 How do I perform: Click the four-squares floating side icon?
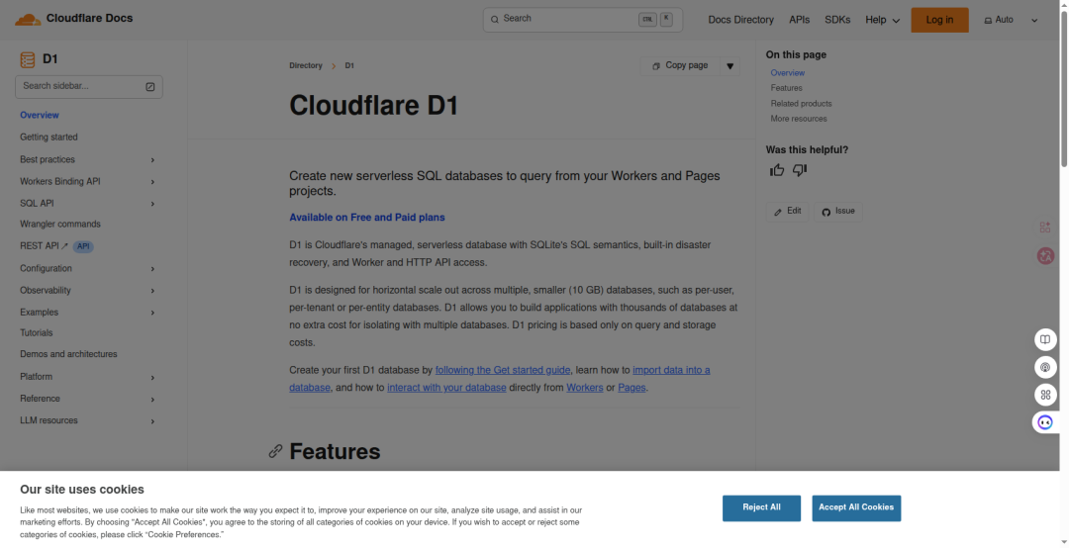[x=1045, y=395]
